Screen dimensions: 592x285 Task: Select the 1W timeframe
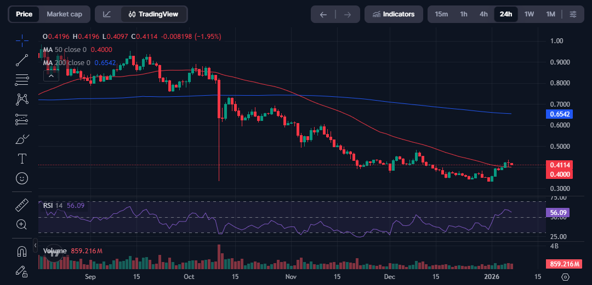point(529,14)
